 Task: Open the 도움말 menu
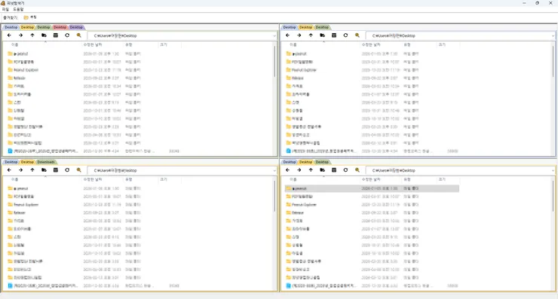tap(18, 9)
